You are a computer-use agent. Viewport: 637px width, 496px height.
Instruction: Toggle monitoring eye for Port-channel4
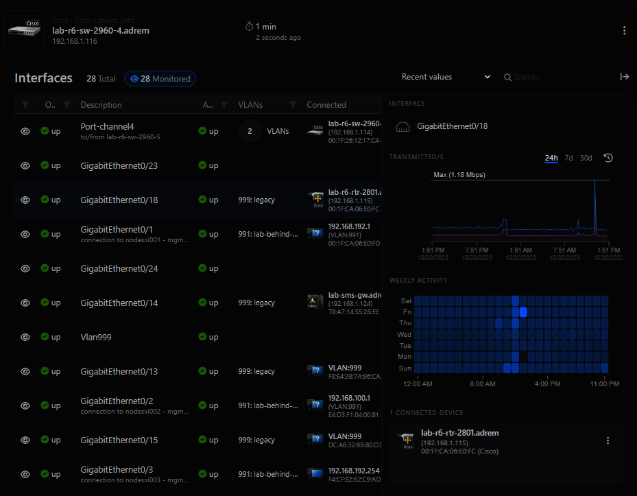pyautogui.click(x=25, y=131)
